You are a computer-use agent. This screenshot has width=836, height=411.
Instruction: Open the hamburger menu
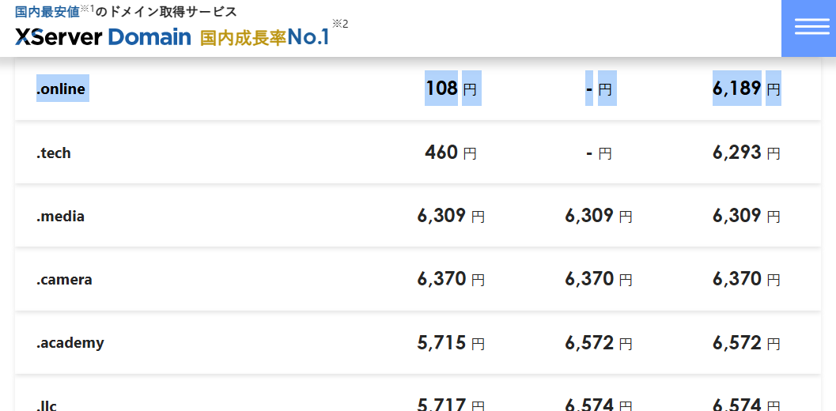point(808,28)
